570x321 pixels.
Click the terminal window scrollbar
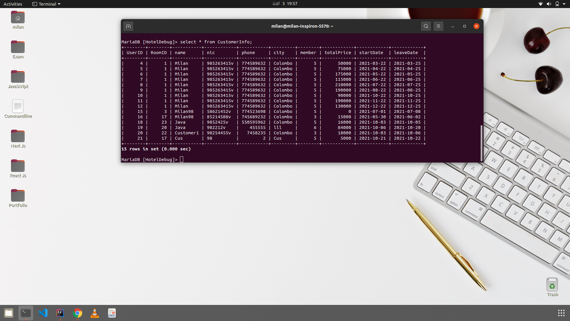pos(481,143)
